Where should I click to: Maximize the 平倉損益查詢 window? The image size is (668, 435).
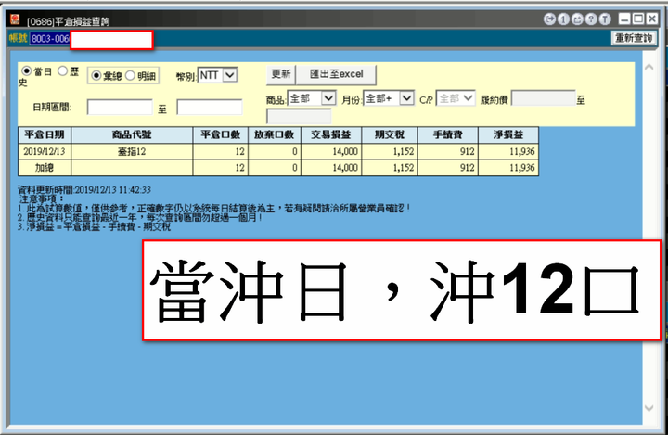[x=638, y=19]
